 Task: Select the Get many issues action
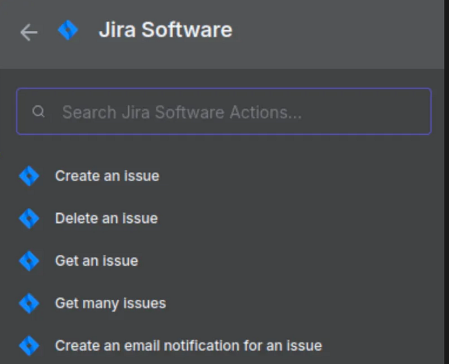click(110, 303)
